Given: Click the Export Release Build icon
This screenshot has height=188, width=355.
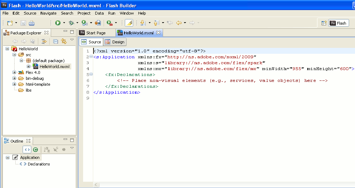Looking at the screenshot, I should click(98, 23).
